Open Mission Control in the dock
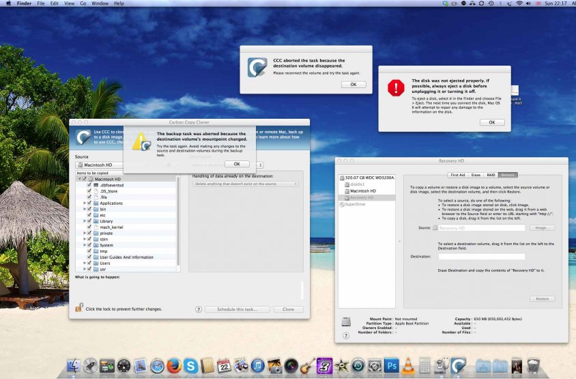 107,366
